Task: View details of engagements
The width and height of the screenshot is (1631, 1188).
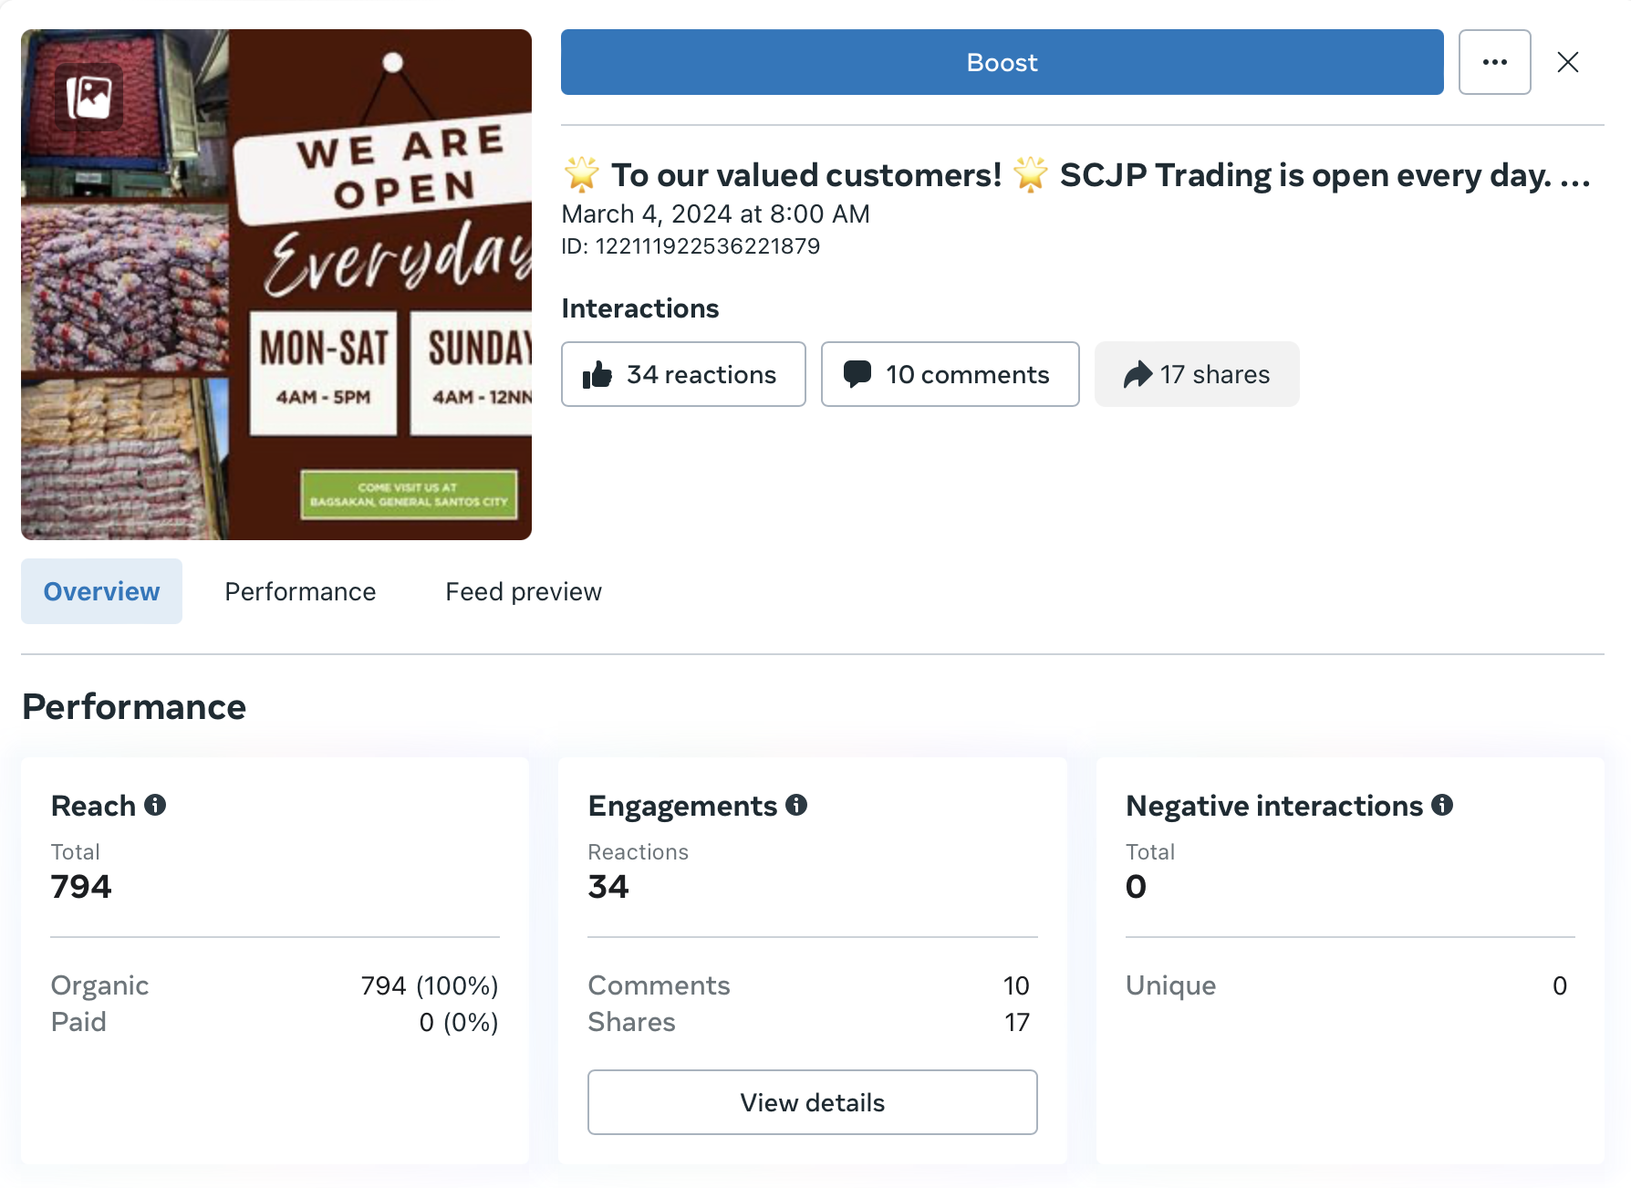Action: pos(812,1102)
